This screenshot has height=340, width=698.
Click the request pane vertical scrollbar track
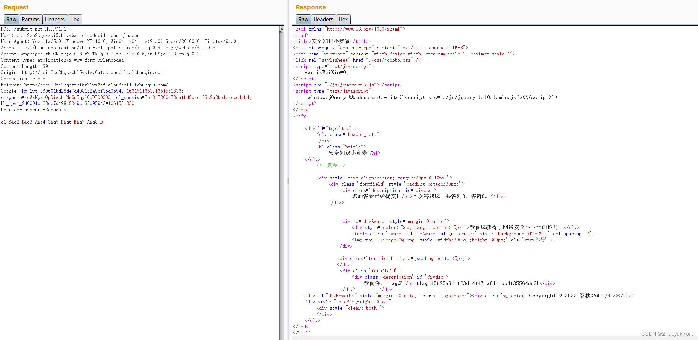click(282, 185)
